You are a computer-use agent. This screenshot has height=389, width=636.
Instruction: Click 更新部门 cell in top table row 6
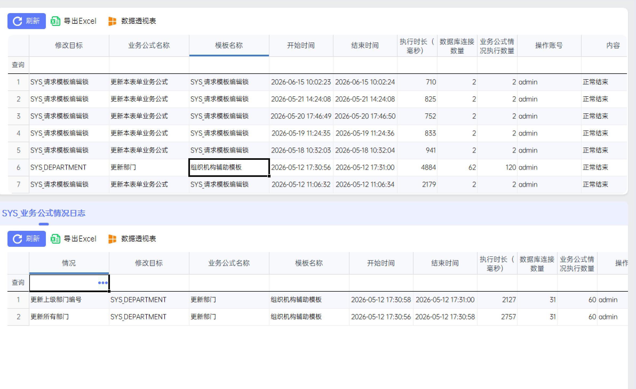point(149,168)
